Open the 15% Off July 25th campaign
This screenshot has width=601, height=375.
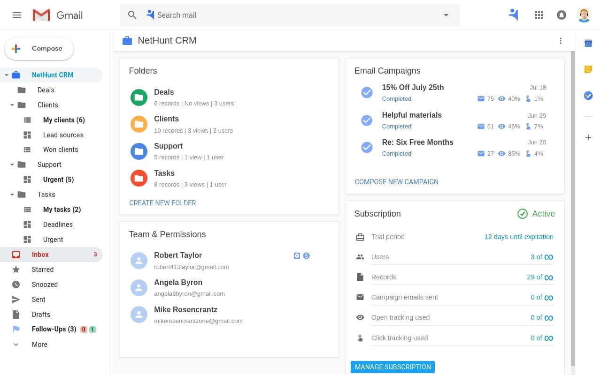(x=413, y=87)
